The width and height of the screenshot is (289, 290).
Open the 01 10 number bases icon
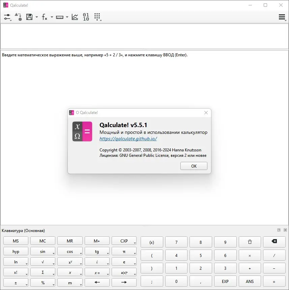(x=86, y=17)
